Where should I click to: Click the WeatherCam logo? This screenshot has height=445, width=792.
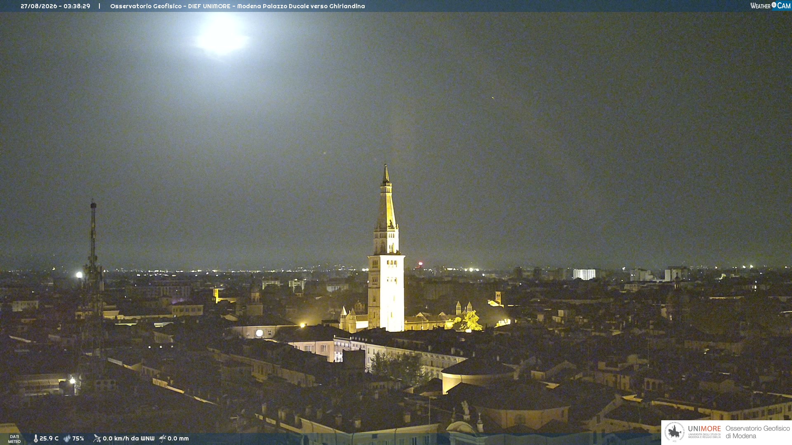(770, 6)
